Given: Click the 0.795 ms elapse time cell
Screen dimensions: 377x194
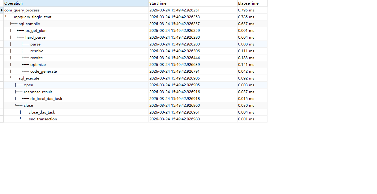Looking at the screenshot, I should pyautogui.click(x=246, y=10).
